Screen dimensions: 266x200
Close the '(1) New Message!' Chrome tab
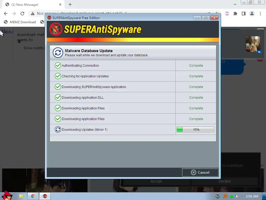(60, 5)
